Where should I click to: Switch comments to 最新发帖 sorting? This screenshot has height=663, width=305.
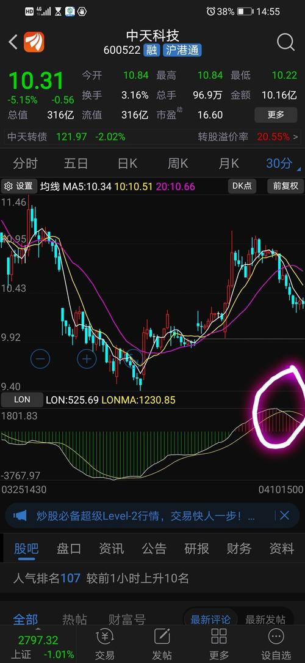pyautogui.click(x=265, y=620)
